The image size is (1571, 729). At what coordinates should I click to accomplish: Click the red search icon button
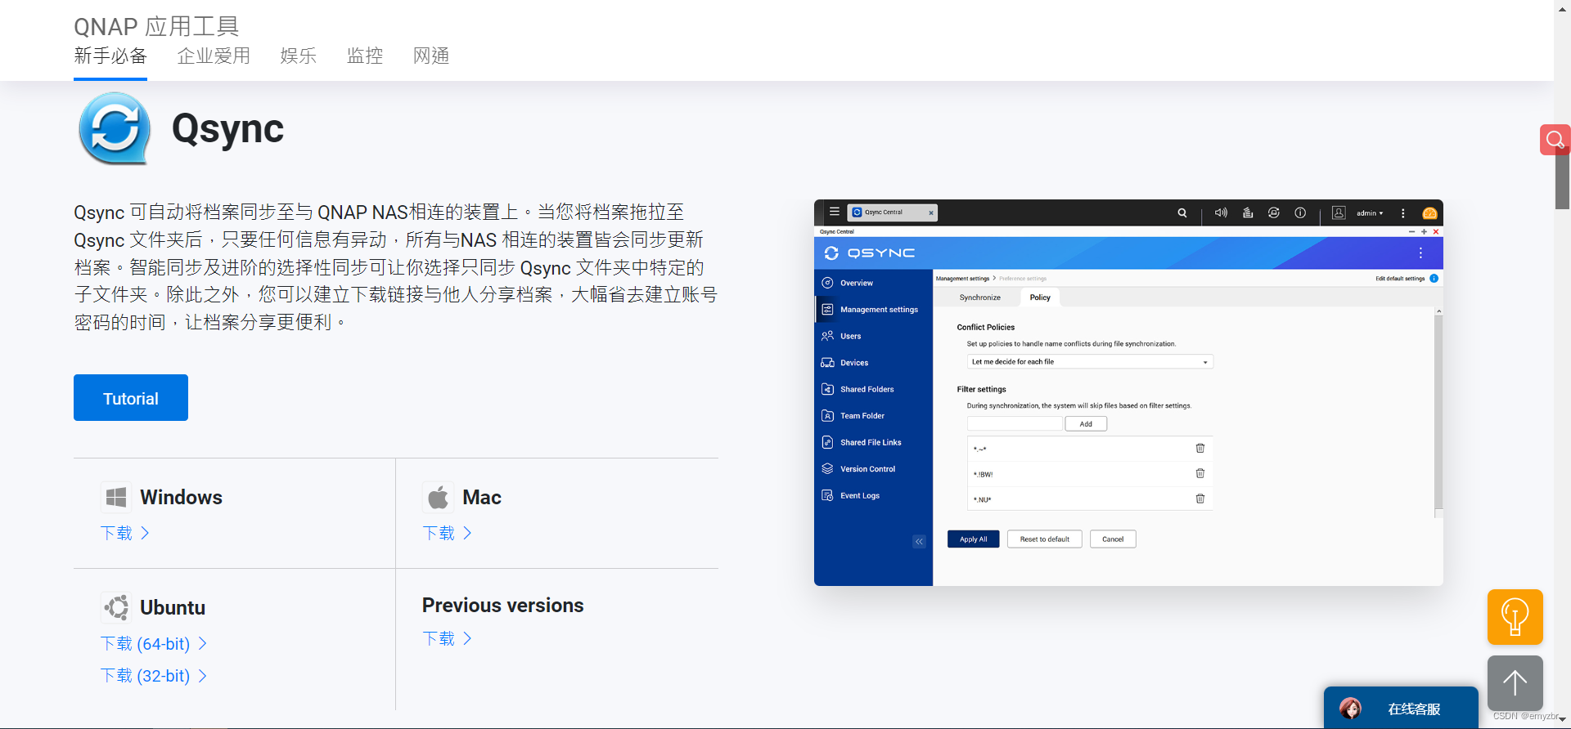(x=1555, y=140)
